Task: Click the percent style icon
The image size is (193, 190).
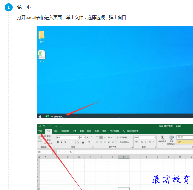Action: (x=142, y=142)
